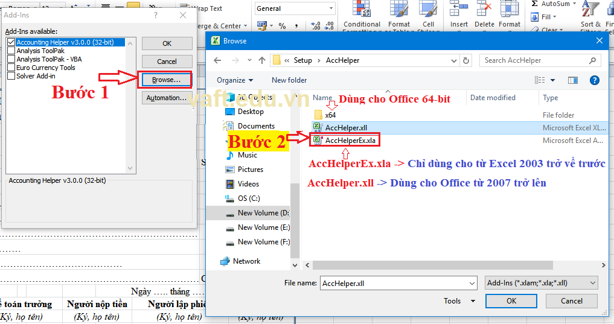Click OK in Add-Ins dialog
This screenshot has width=614, height=324.
[x=167, y=43]
